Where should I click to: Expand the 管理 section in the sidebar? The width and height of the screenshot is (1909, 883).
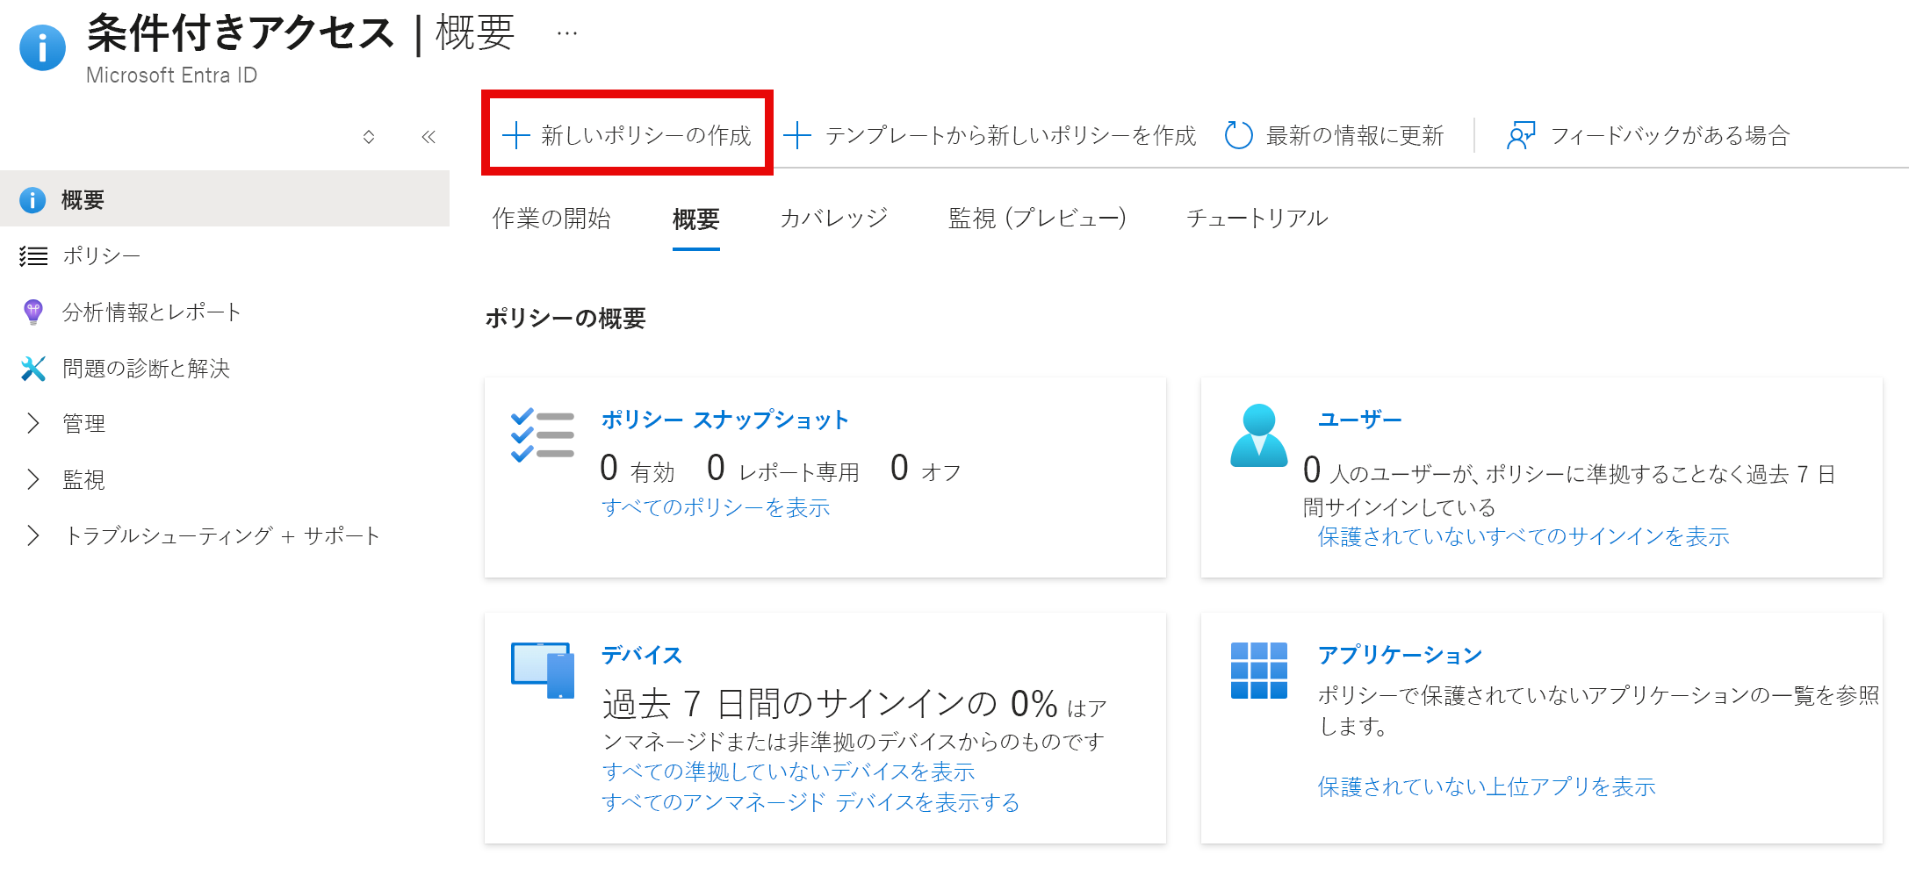32,424
